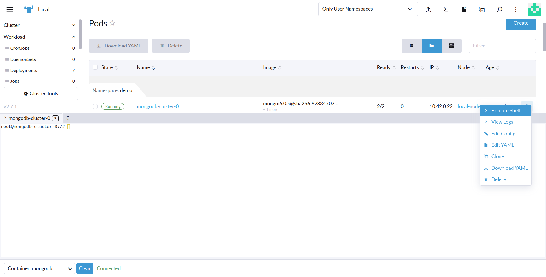Image resolution: width=546 pixels, height=277 pixels.
Task: Open the Only User Namespaces dropdown
Action: tap(368, 9)
